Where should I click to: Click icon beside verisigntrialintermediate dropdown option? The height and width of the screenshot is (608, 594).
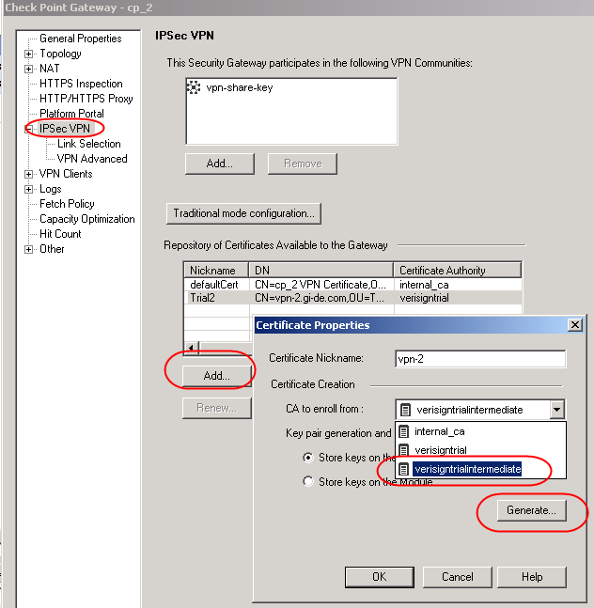click(404, 469)
